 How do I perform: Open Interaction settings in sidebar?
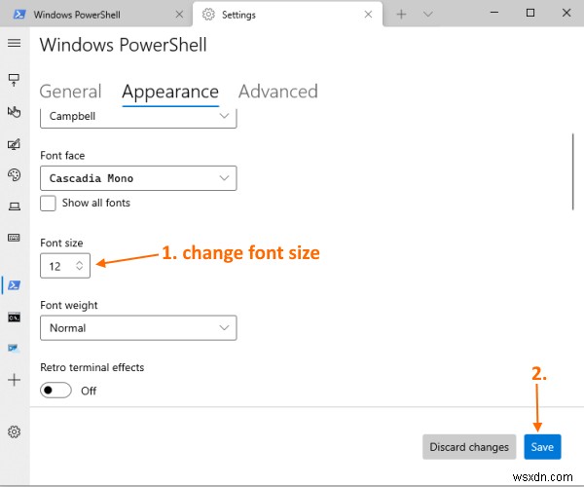(x=15, y=112)
